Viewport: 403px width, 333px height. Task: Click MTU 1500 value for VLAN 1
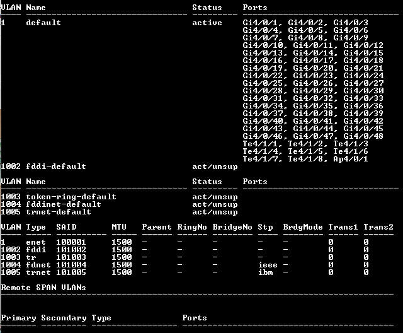click(122, 242)
